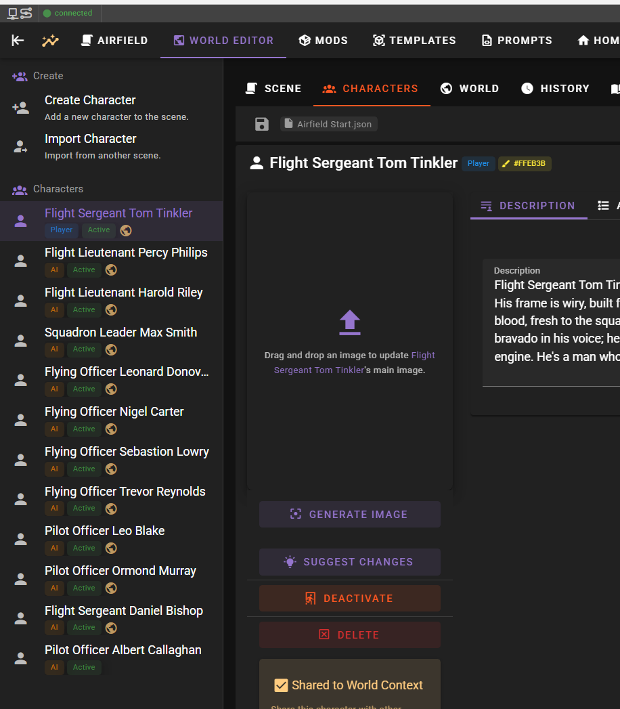Image resolution: width=620 pixels, height=709 pixels.
Task: Click the Create Character add-person icon
Action: (x=21, y=108)
